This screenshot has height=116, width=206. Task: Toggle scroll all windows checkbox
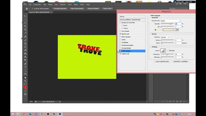coord(32,9)
